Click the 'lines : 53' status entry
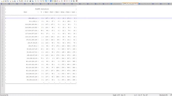 [x=123, y=95]
